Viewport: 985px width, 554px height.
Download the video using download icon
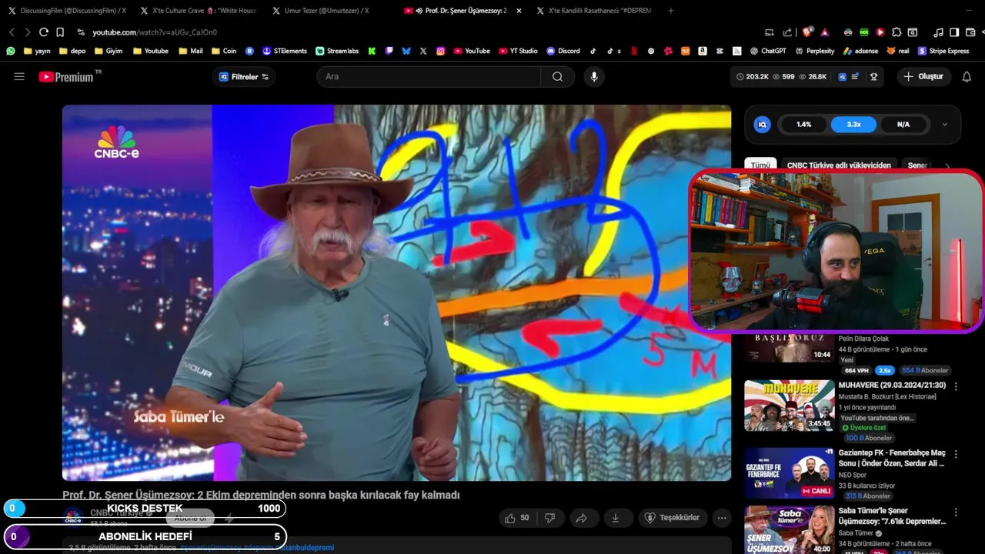pyautogui.click(x=615, y=518)
